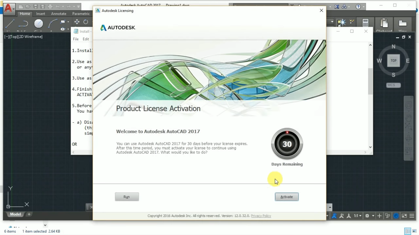This screenshot has width=419, height=235.
Task: Click the Undo arrow in Quick Access
Action: [x=58, y=7]
